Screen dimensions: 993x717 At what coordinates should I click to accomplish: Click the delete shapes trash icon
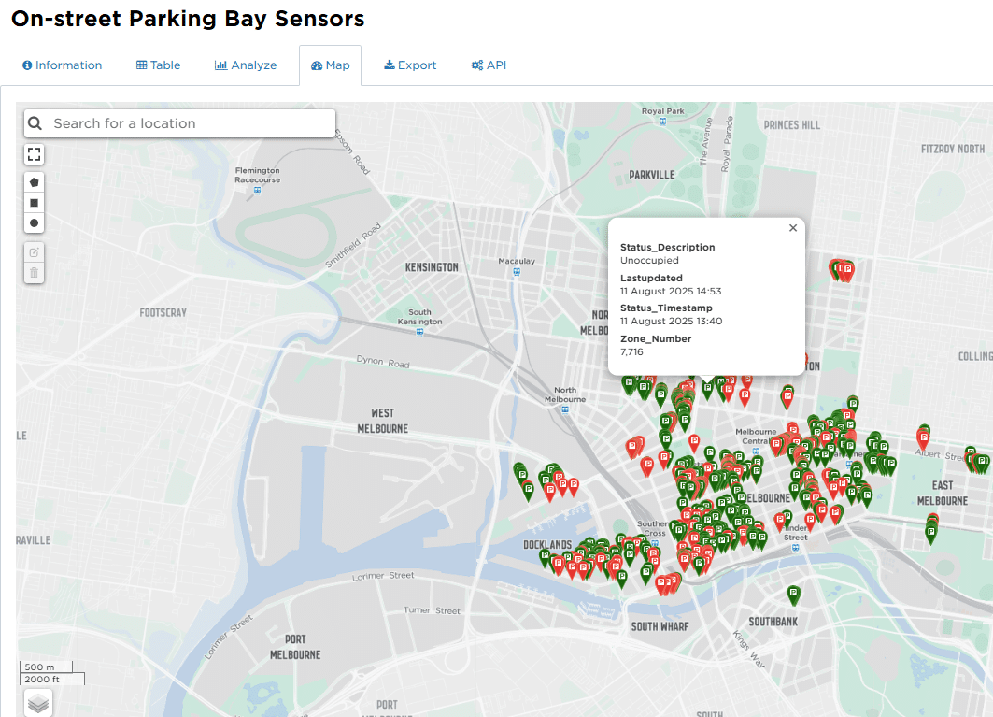(35, 273)
